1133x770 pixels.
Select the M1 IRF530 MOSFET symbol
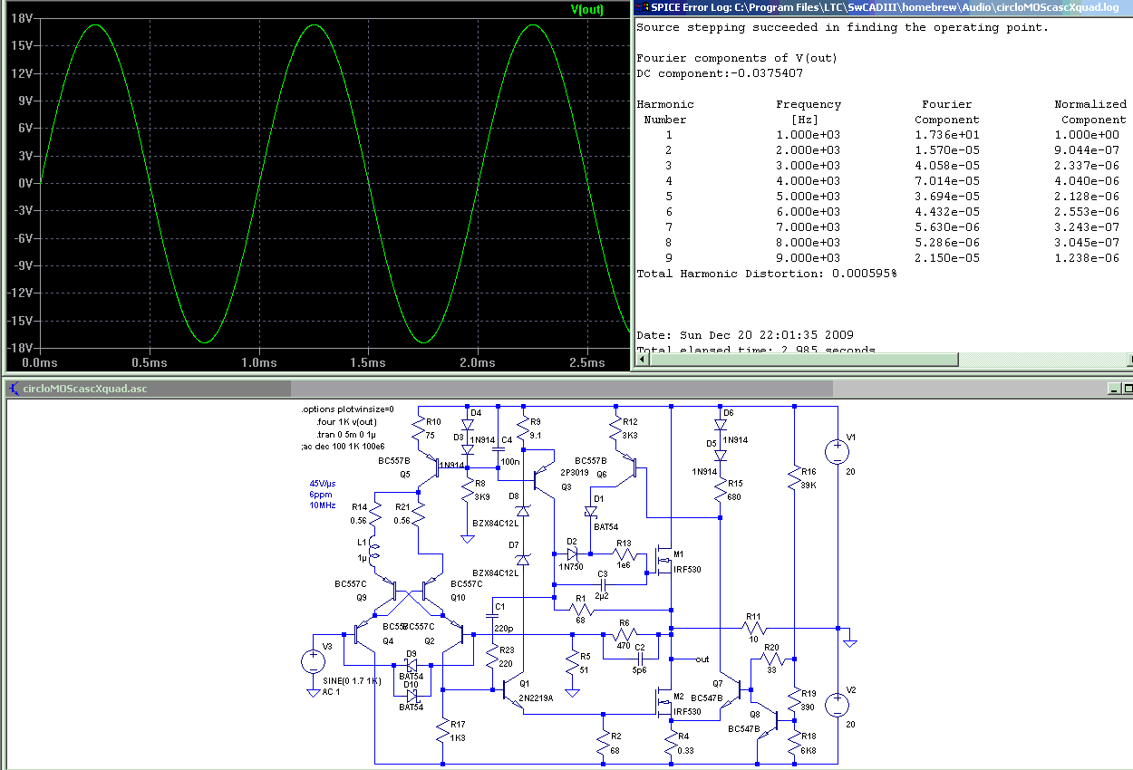coord(662,560)
